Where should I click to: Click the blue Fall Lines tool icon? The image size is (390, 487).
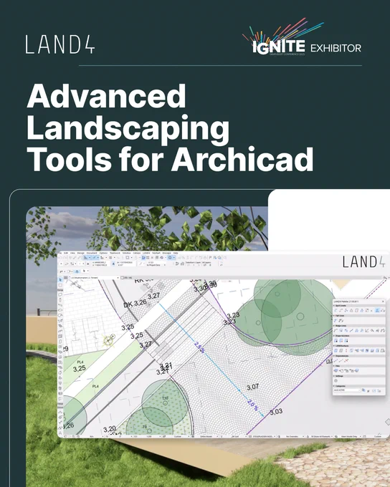tap(336, 320)
